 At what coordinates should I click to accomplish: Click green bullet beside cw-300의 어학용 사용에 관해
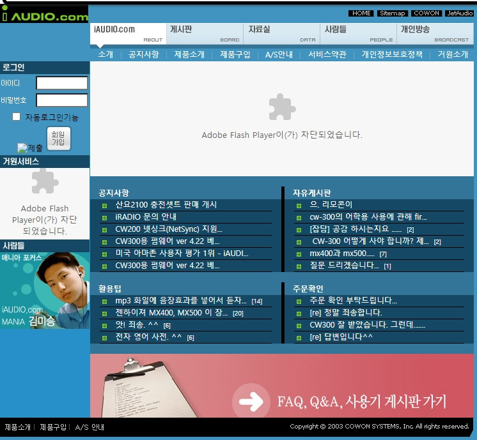tap(299, 218)
